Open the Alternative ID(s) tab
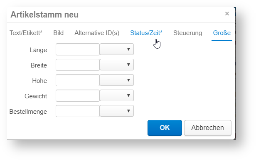256x160 pixels. [x=97, y=33]
